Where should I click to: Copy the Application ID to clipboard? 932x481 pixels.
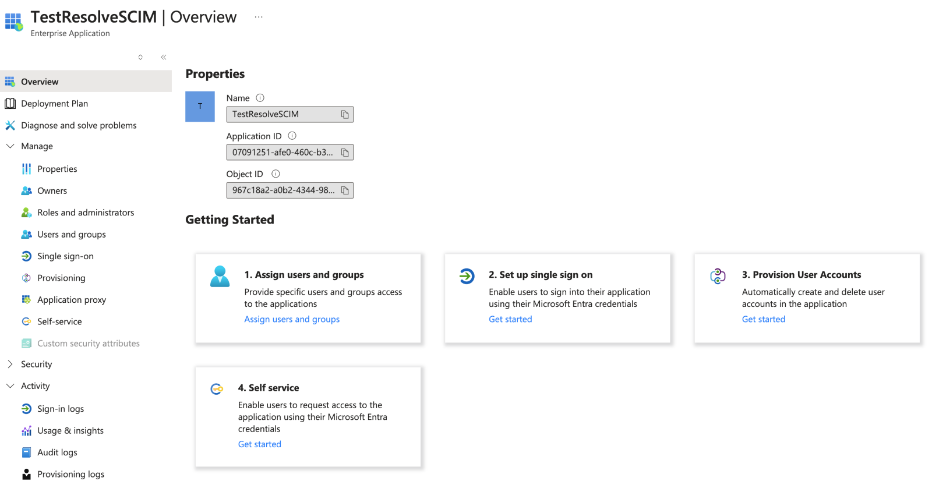[x=345, y=153]
